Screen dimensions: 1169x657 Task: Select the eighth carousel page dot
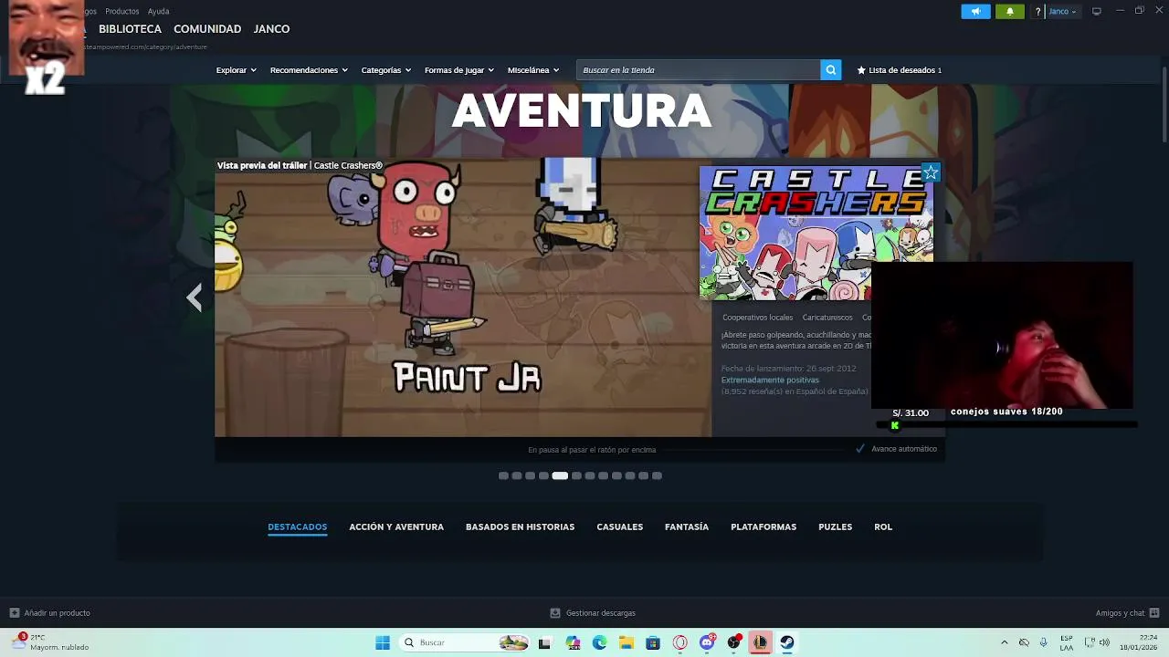pos(603,475)
